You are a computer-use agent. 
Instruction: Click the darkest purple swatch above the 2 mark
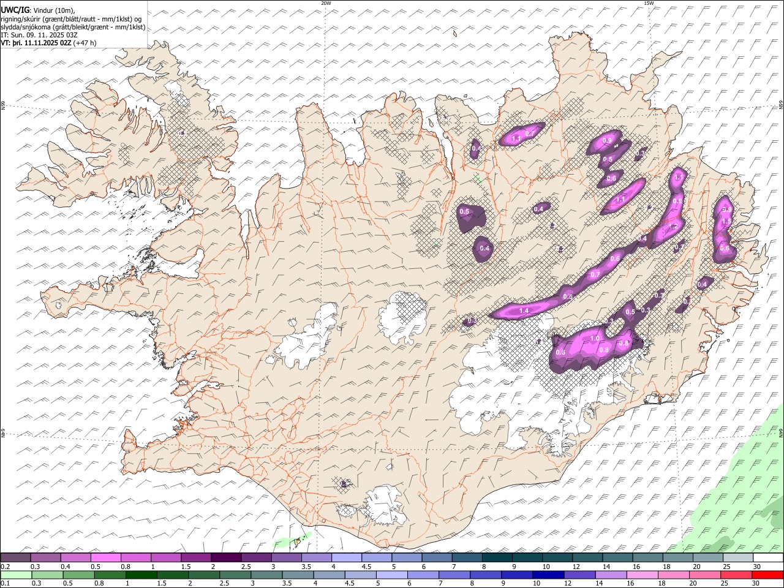pos(226,558)
